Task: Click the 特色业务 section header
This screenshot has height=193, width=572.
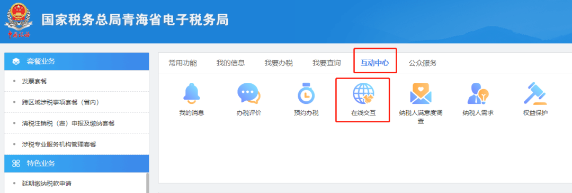Action: (77, 163)
